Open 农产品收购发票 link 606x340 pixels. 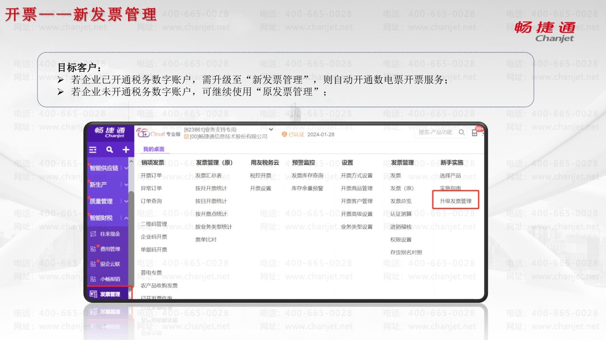point(159,286)
